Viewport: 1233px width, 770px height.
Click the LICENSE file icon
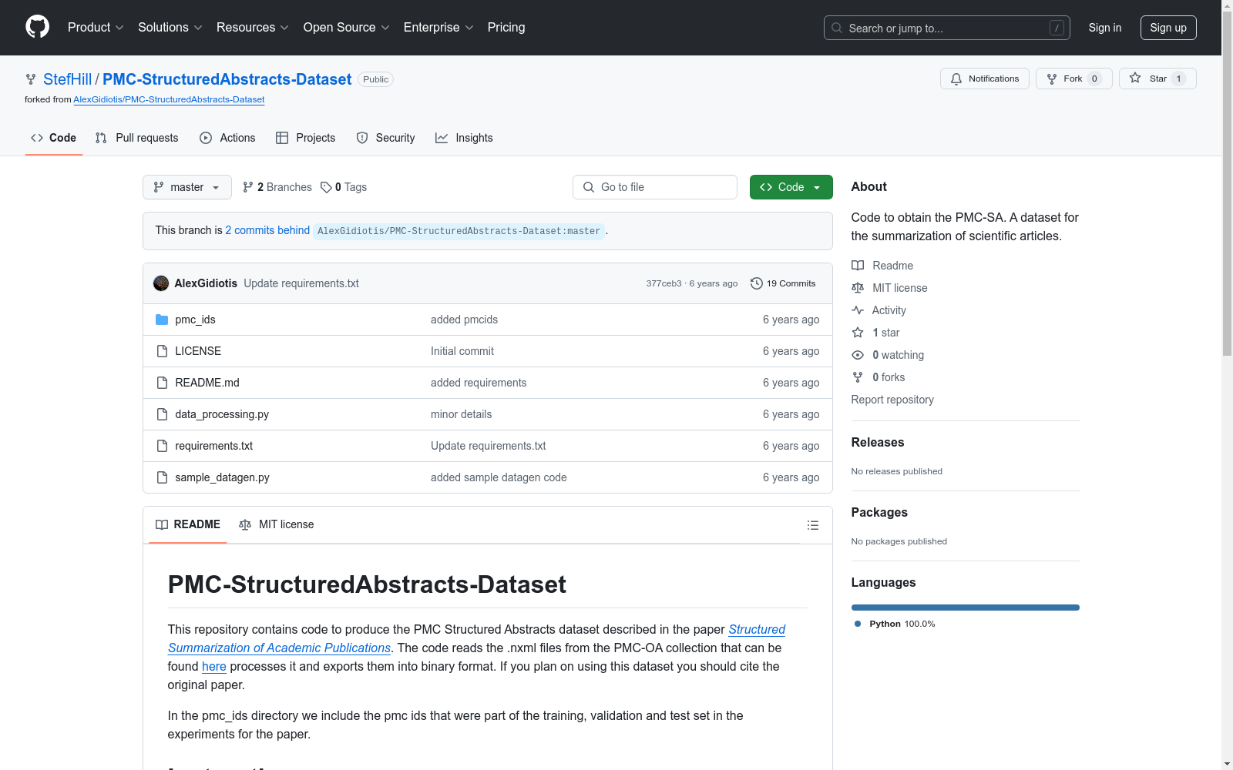click(162, 351)
